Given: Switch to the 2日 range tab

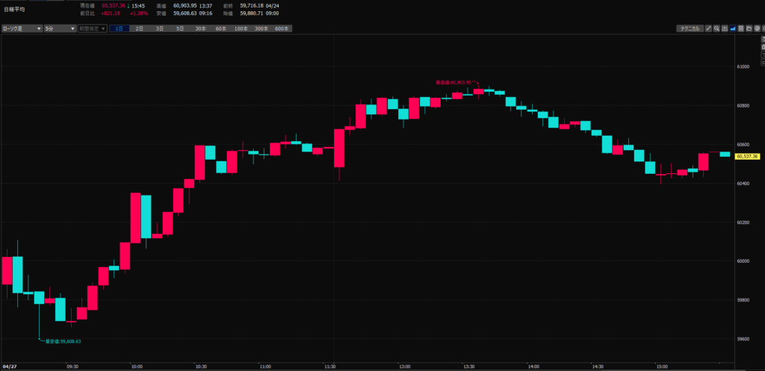Looking at the screenshot, I should coord(139,28).
